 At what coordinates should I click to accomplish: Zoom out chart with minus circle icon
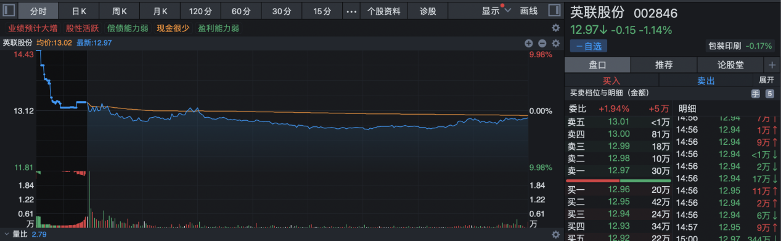[x=542, y=43]
